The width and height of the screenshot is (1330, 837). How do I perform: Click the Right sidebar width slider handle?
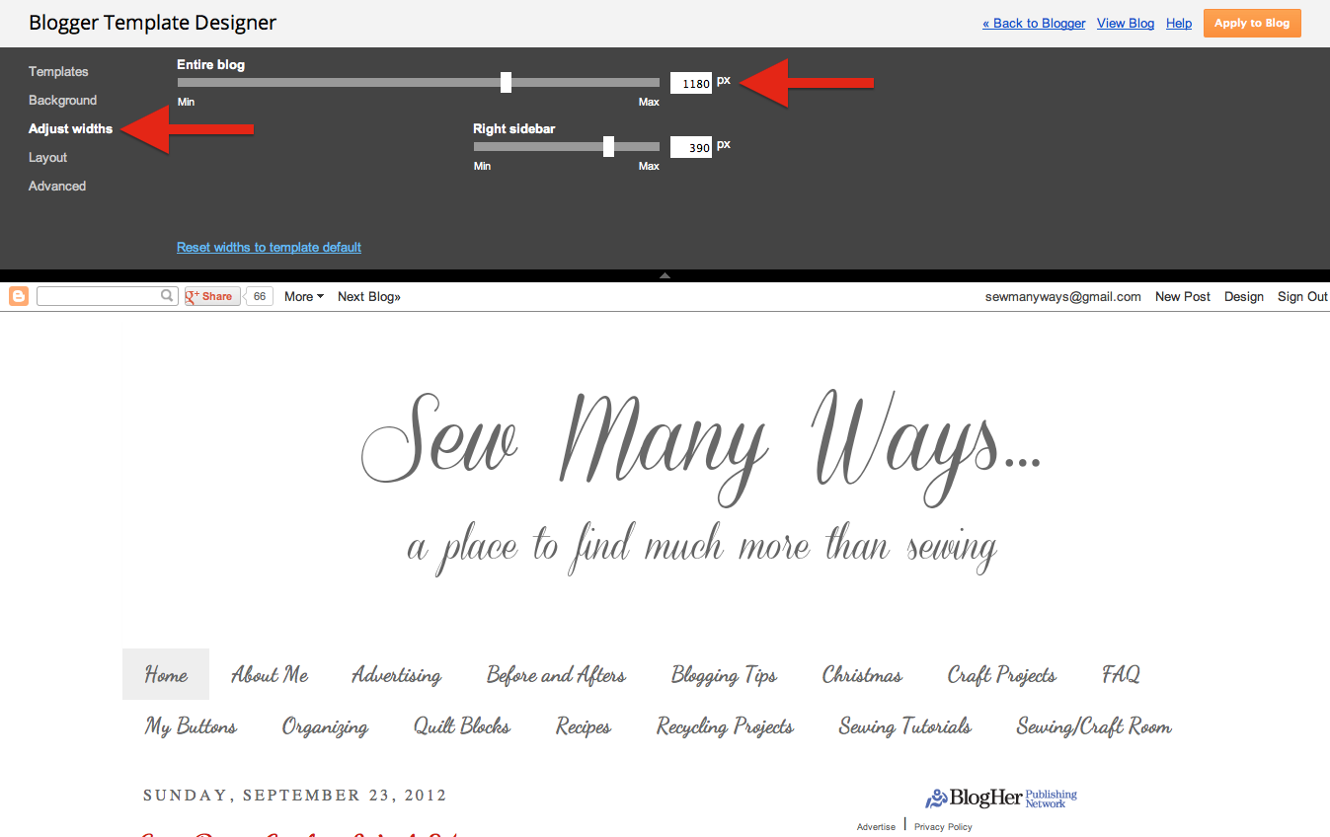click(607, 146)
